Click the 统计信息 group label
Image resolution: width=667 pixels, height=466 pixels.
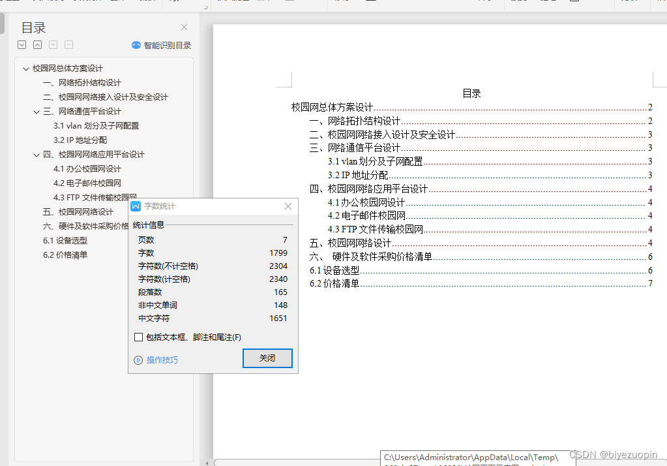148,225
